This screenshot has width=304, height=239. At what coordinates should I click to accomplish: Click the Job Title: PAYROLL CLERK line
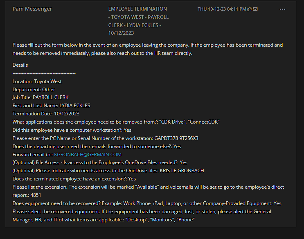click(x=41, y=97)
